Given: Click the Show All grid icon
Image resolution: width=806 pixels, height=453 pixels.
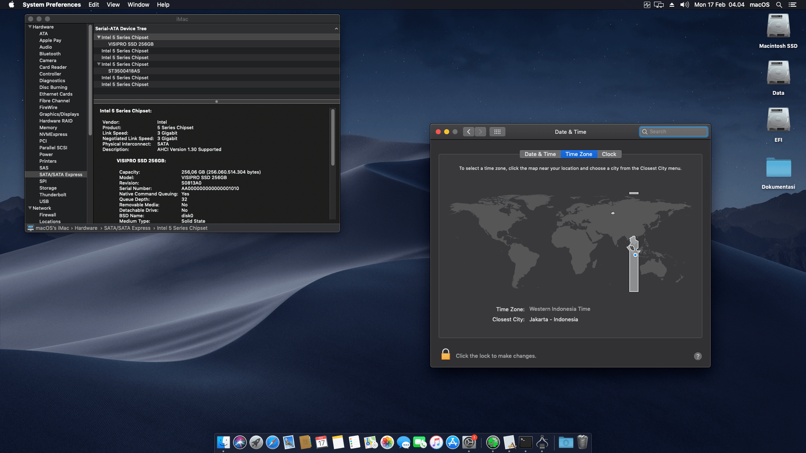Looking at the screenshot, I should click(x=497, y=132).
